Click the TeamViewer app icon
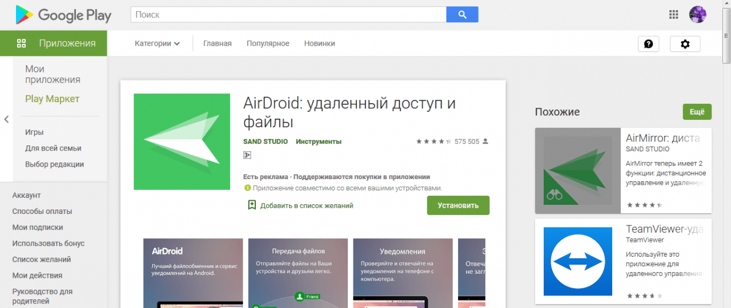Screen dimensions: 731x308 click(x=577, y=262)
